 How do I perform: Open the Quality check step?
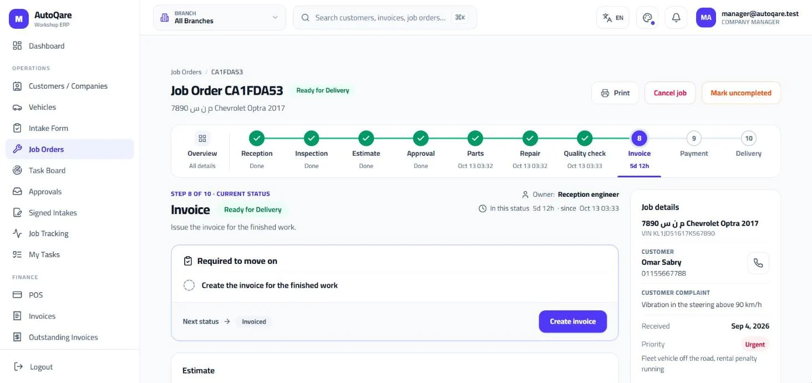[x=585, y=151]
